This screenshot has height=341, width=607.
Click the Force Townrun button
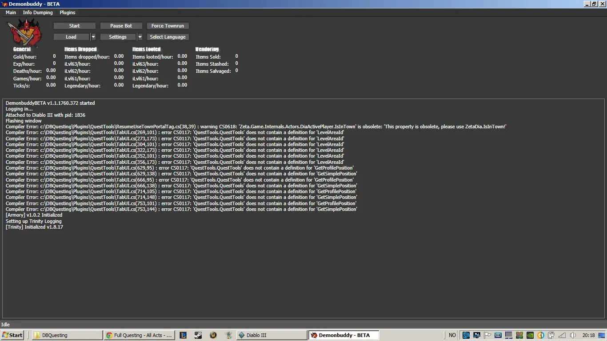click(168, 26)
